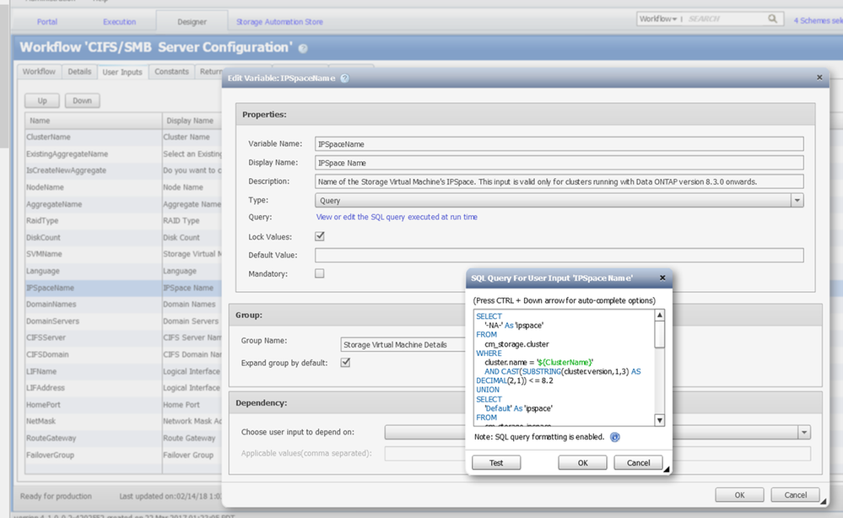Screen dimensions: 843x518
Task: Select the DomainNames row in list
Action: pos(52,305)
